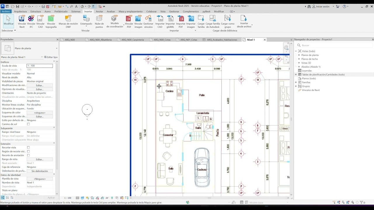The image size is (374, 210).
Task: Click the Importar PDF icon
Action: point(181,22)
